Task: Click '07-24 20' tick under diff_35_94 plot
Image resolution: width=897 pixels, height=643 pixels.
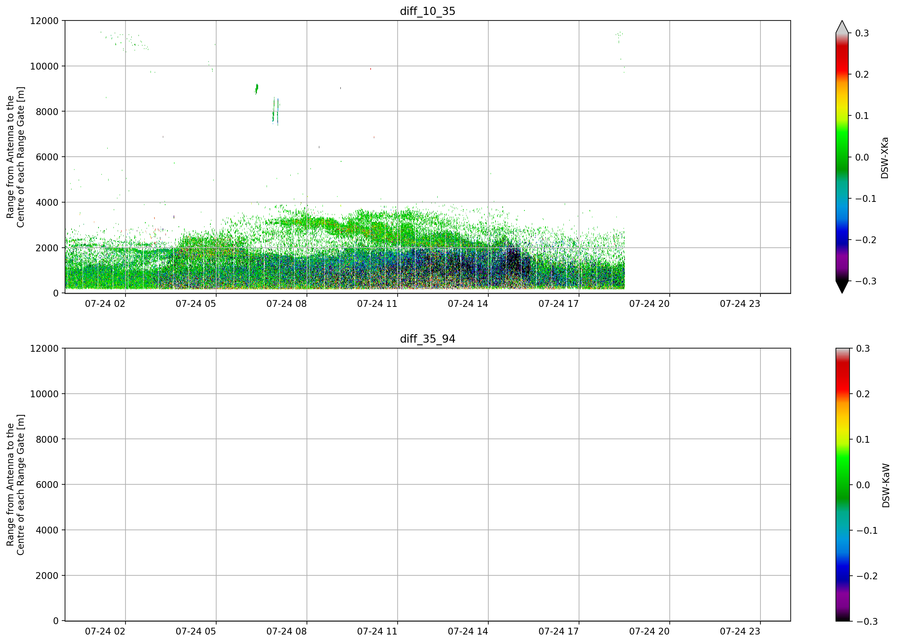Action: point(649,632)
